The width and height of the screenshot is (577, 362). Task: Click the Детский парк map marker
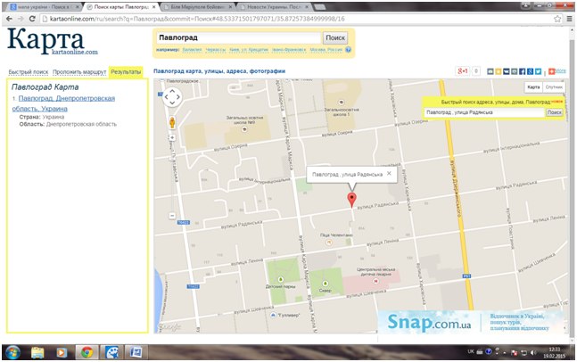tap(280, 280)
